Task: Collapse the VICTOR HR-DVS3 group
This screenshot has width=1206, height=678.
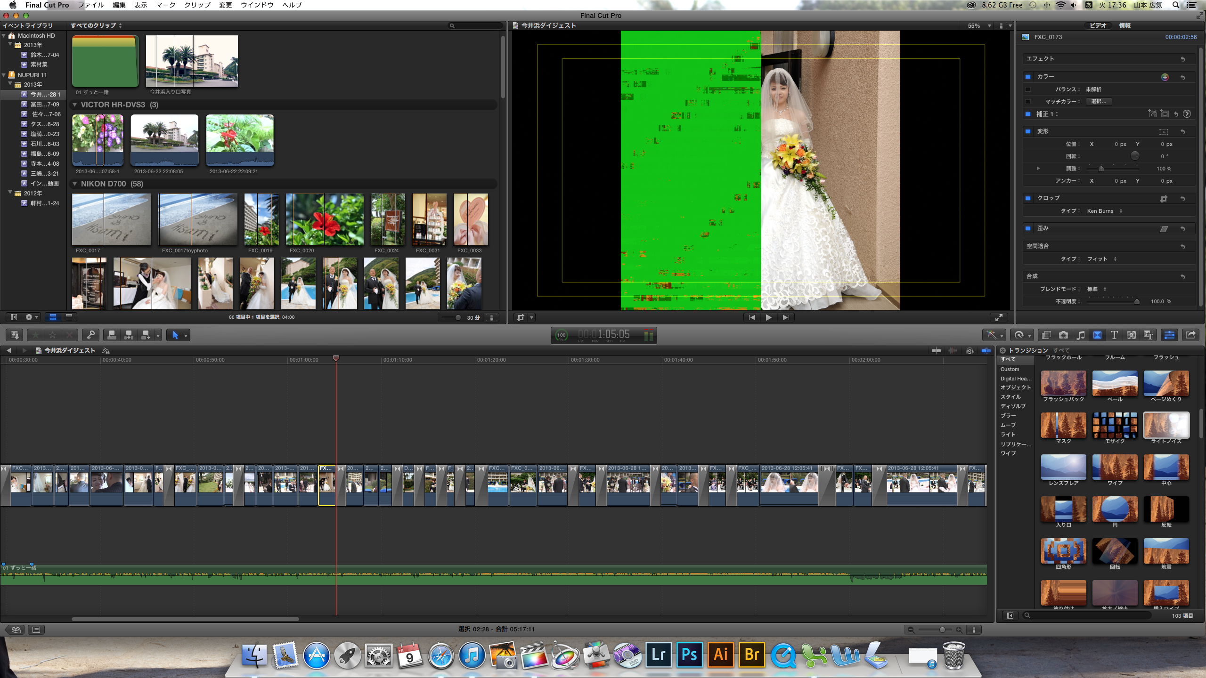Action: click(x=74, y=105)
